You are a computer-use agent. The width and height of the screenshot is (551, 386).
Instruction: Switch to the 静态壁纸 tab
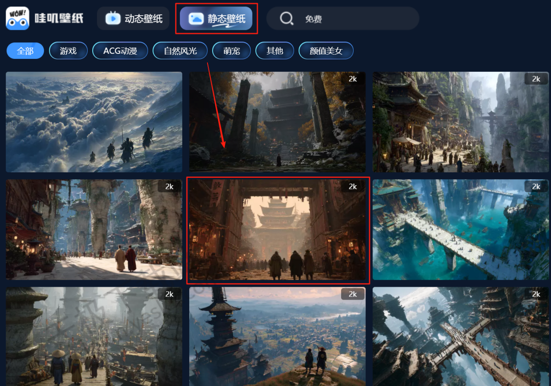(x=216, y=18)
